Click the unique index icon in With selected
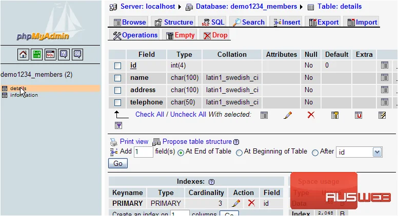Screen dimensions: 398x216 tap(359, 115)
